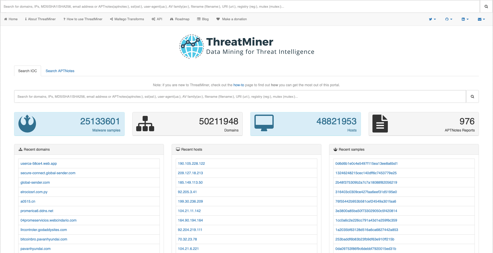Open host 185.149.113.50
493x253 pixels.
pyautogui.click(x=190, y=182)
